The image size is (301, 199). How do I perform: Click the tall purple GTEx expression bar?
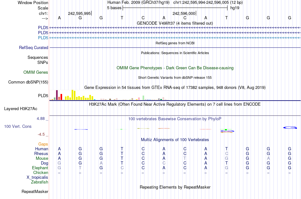tap(57, 95)
